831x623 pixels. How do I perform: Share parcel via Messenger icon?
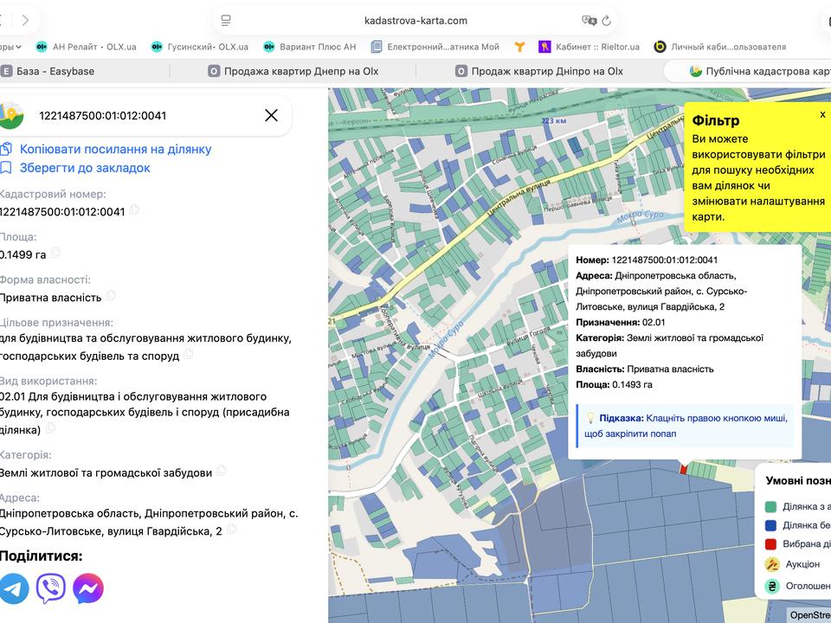coord(88,588)
